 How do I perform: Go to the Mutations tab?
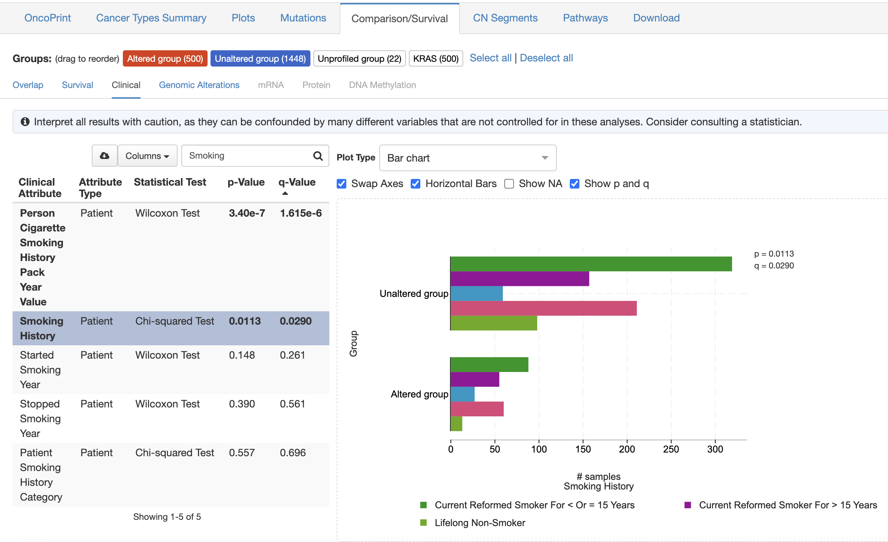pyautogui.click(x=303, y=18)
